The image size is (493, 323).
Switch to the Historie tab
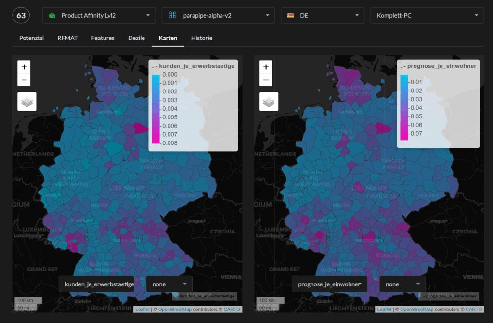point(201,38)
